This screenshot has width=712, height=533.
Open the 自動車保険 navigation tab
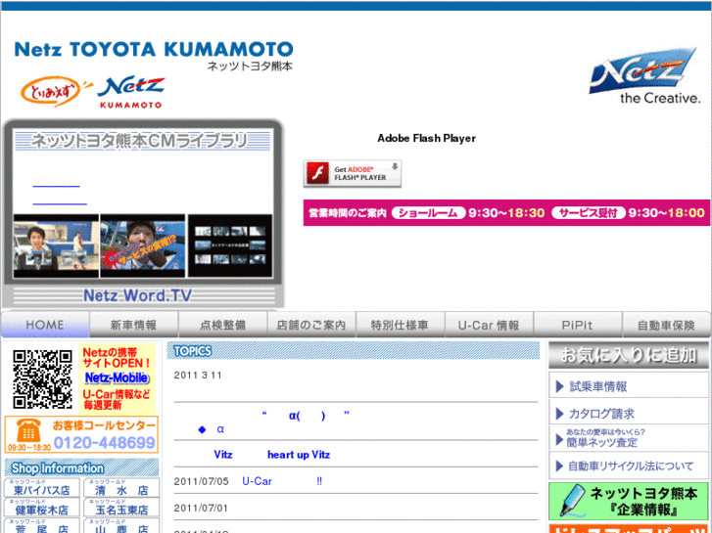[x=666, y=325]
